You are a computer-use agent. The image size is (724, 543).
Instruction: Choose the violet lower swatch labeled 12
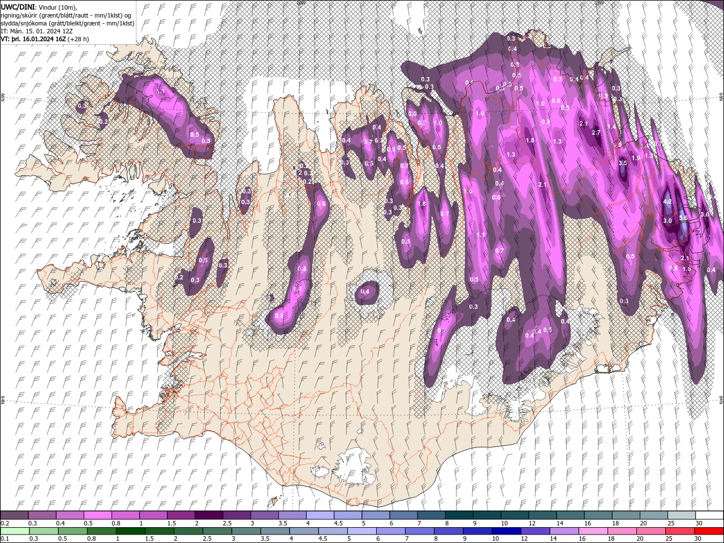pyautogui.click(x=535, y=531)
